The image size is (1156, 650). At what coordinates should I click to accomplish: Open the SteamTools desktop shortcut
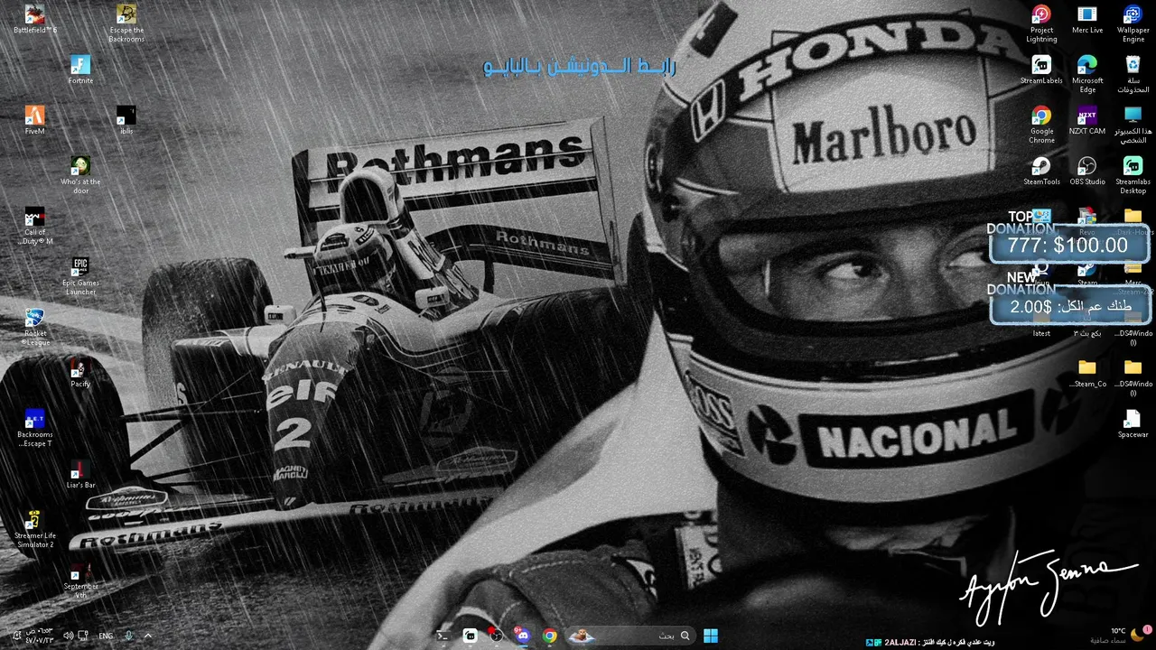coord(1041,171)
